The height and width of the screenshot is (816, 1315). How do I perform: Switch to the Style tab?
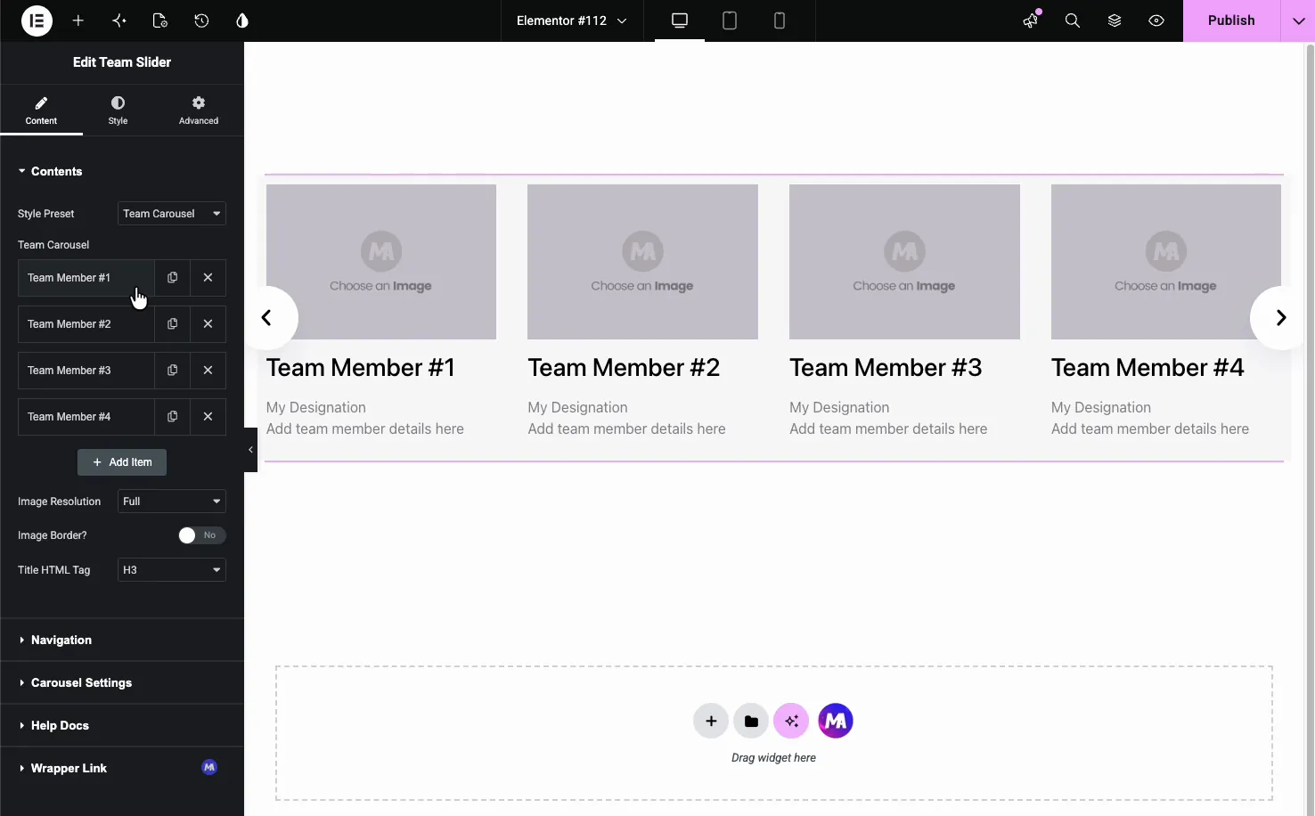tap(118, 110)
